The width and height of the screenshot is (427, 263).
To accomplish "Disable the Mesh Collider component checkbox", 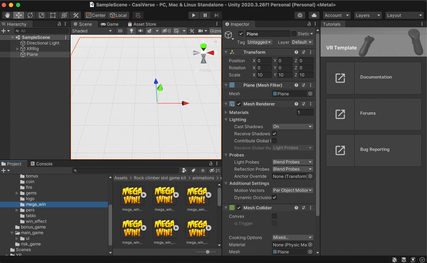I will pyautogui.click(x=239, y=208).
